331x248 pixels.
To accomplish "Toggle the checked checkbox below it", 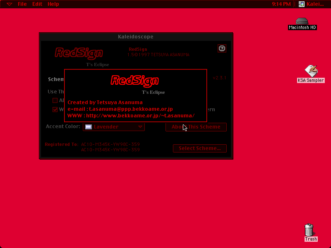I will (x=55, y=110).
